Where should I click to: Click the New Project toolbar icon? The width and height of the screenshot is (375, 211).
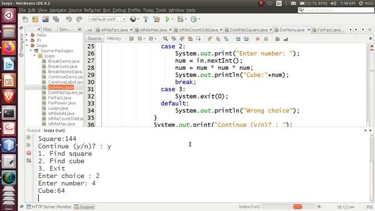pos(35,19)
